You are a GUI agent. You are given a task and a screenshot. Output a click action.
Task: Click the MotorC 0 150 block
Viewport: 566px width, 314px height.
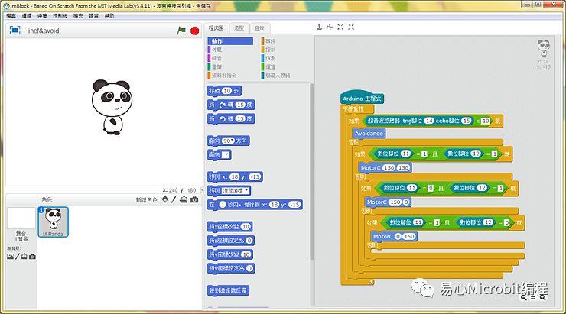[x=394, y=237]
